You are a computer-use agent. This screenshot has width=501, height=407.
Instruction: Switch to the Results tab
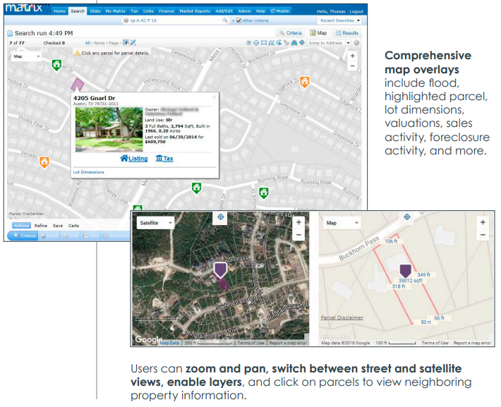[347, 33]
